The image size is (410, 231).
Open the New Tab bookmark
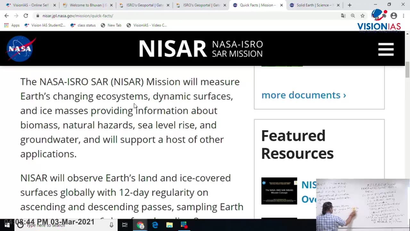tap(111, 25)
